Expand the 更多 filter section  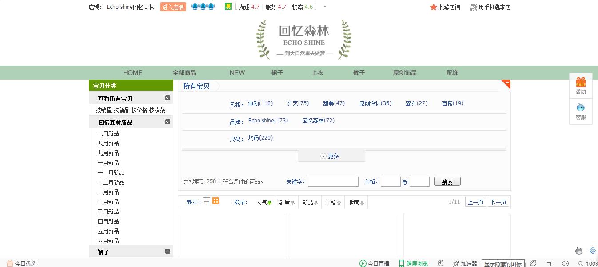[x=331, y=156]
